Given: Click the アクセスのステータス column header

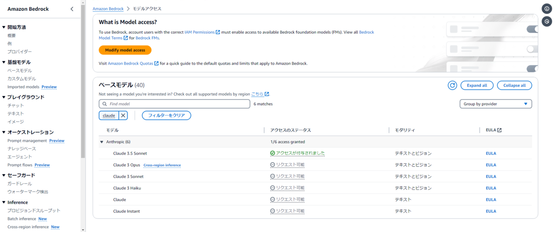Looking at the screenshot, I should tap(290, 130).
